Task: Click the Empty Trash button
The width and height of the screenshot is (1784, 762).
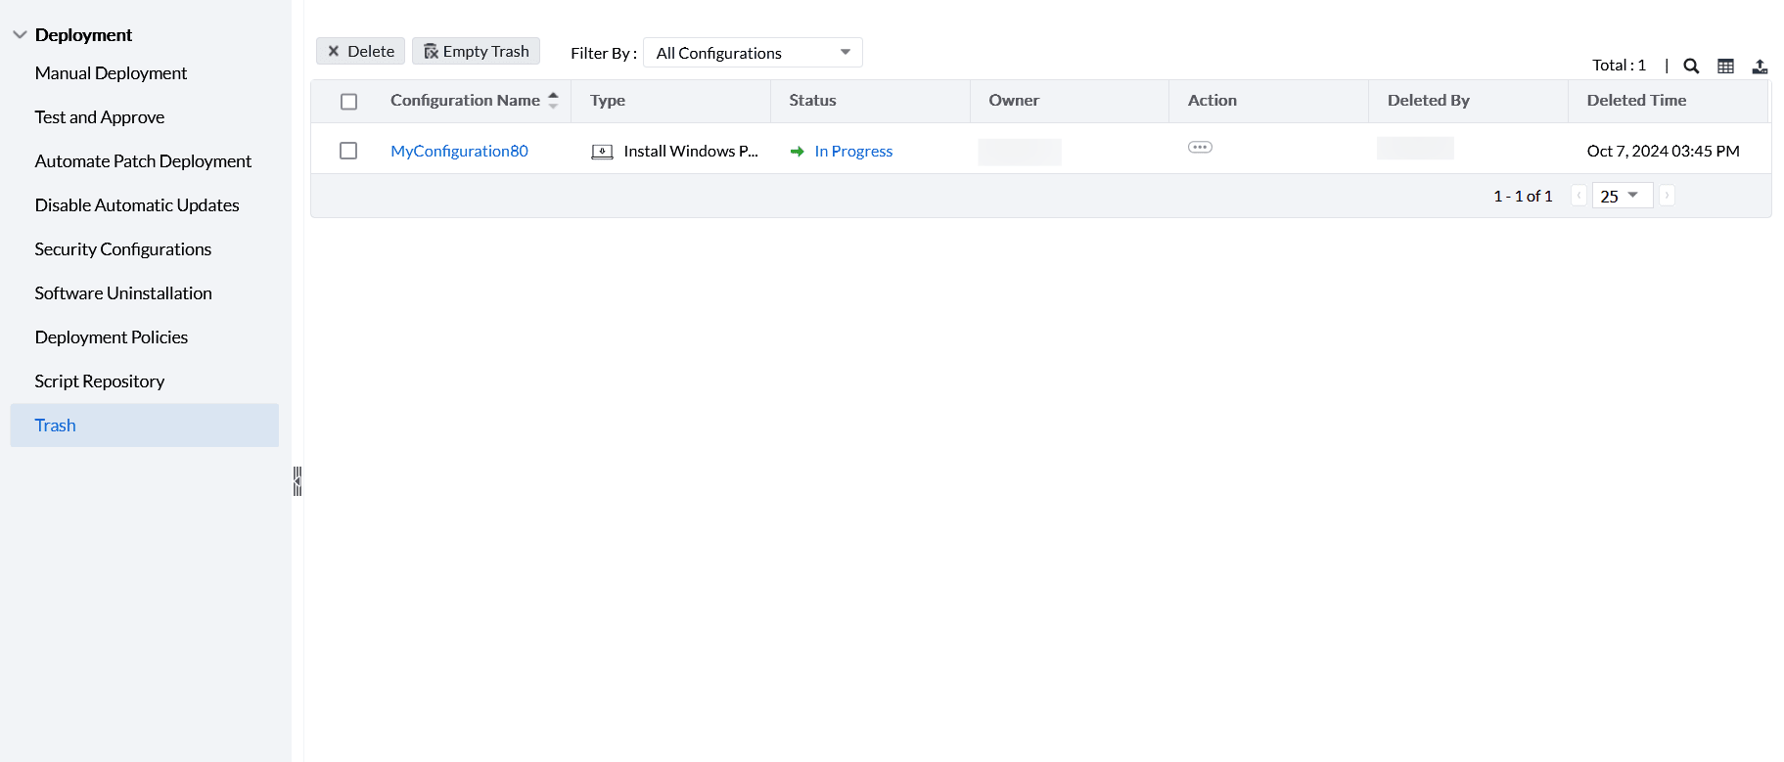Action: click(476, 52)
